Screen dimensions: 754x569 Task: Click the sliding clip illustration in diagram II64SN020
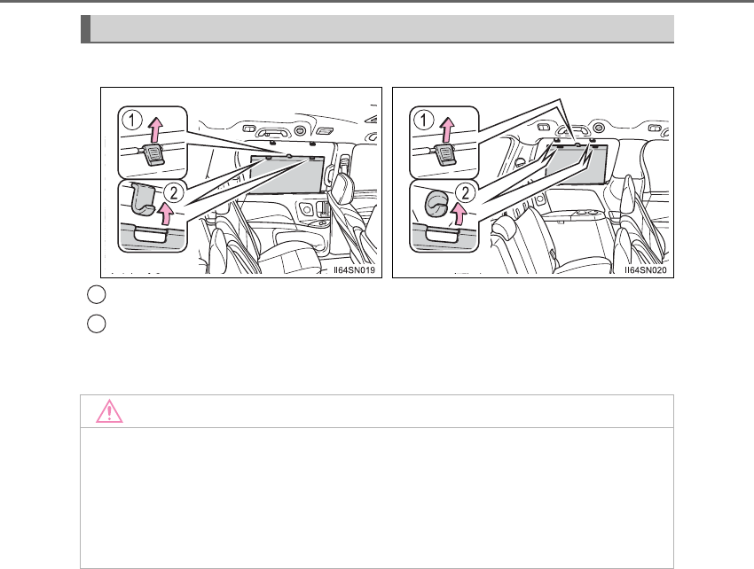point(445,155)
